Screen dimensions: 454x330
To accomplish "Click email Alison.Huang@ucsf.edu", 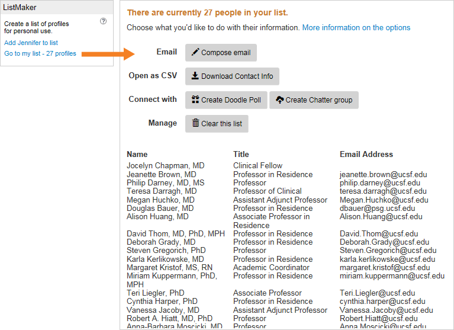I will coord(381,217).
